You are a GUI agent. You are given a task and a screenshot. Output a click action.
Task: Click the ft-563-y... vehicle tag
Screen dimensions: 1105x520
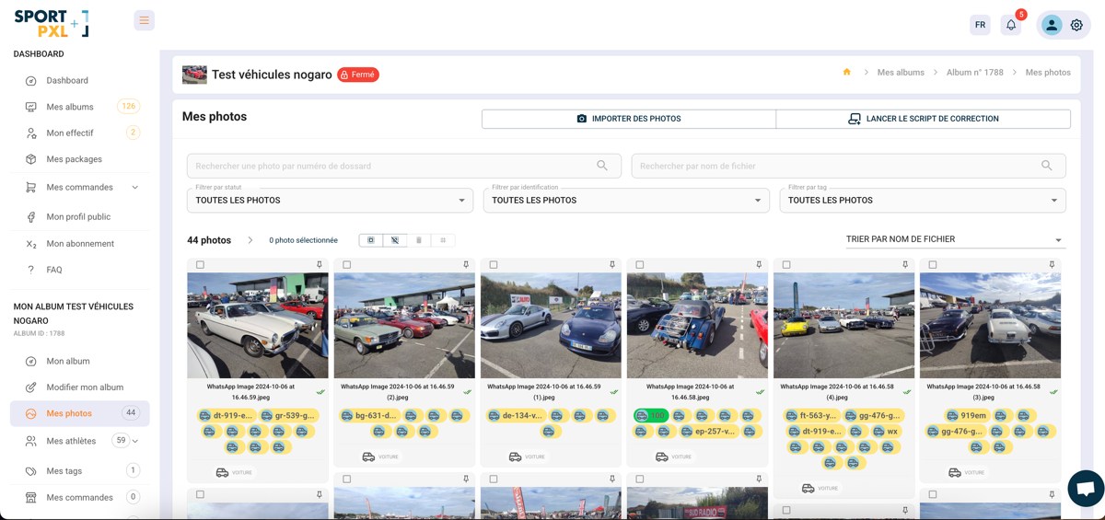coord(811,416)
